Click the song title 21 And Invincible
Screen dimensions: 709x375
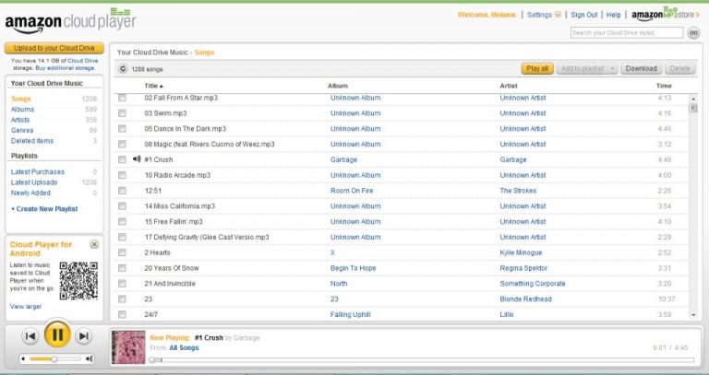[x=170, y=284]
